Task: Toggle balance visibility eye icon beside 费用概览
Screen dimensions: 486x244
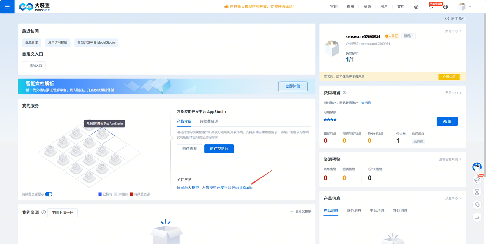Action: point(344,93)
